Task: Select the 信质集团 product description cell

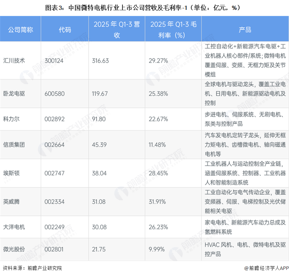Action: point(245,145)
